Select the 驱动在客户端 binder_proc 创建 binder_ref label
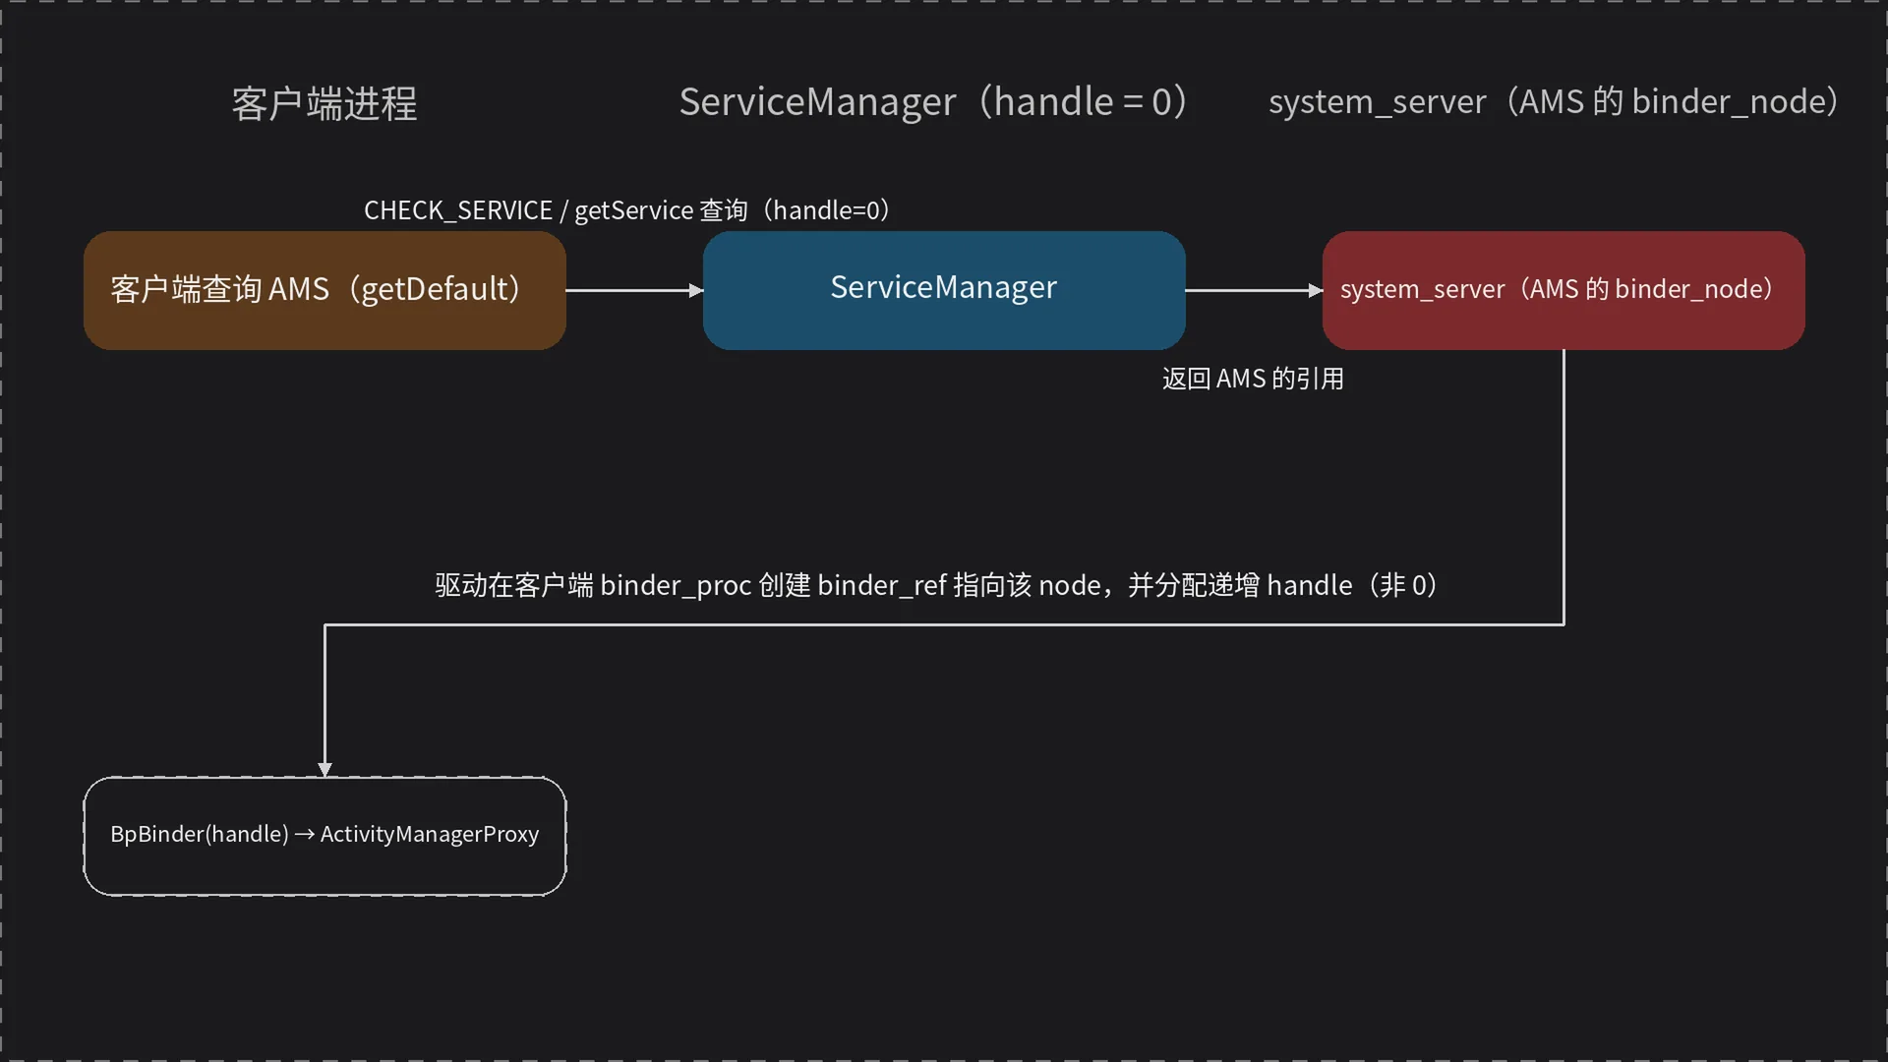 pos(937,585)
